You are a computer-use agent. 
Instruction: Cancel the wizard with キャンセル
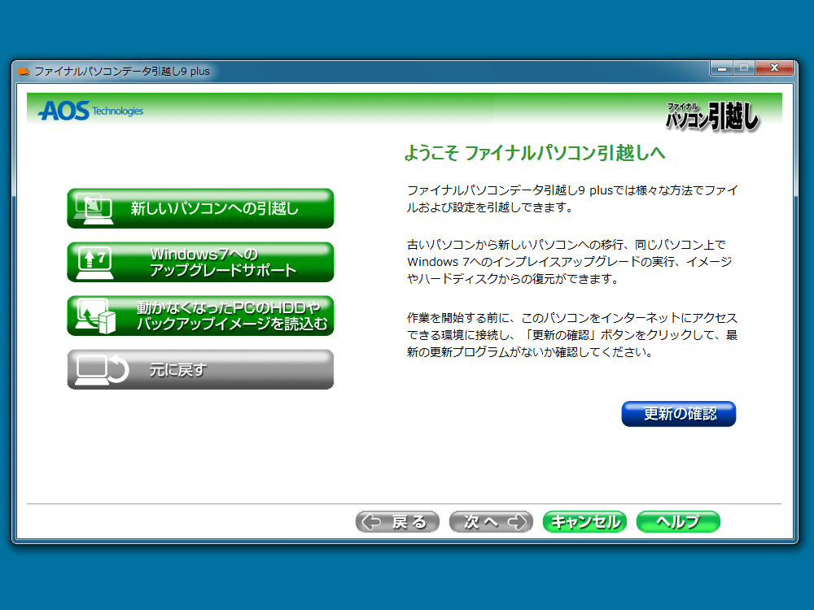[584, 522]
